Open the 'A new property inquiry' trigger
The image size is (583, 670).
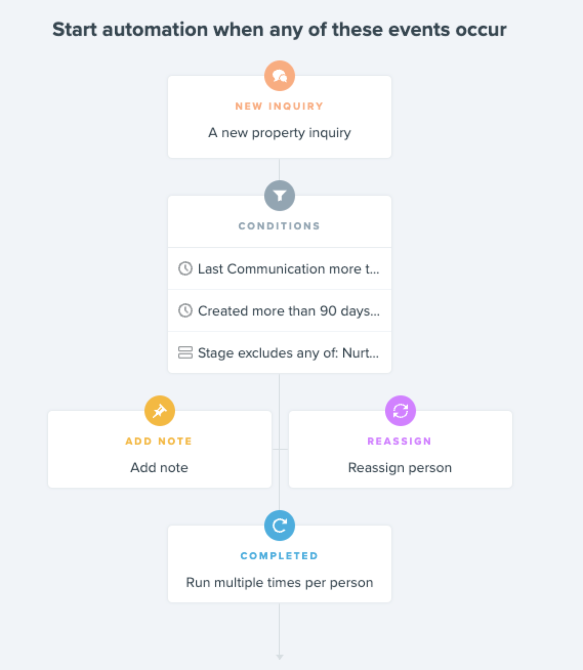pyautogui.click(x=279, y=133)
